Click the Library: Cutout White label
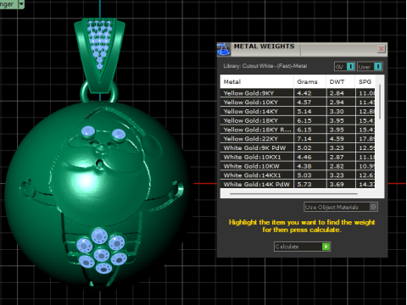The image size is (407, 305). (x=265, y=66)
